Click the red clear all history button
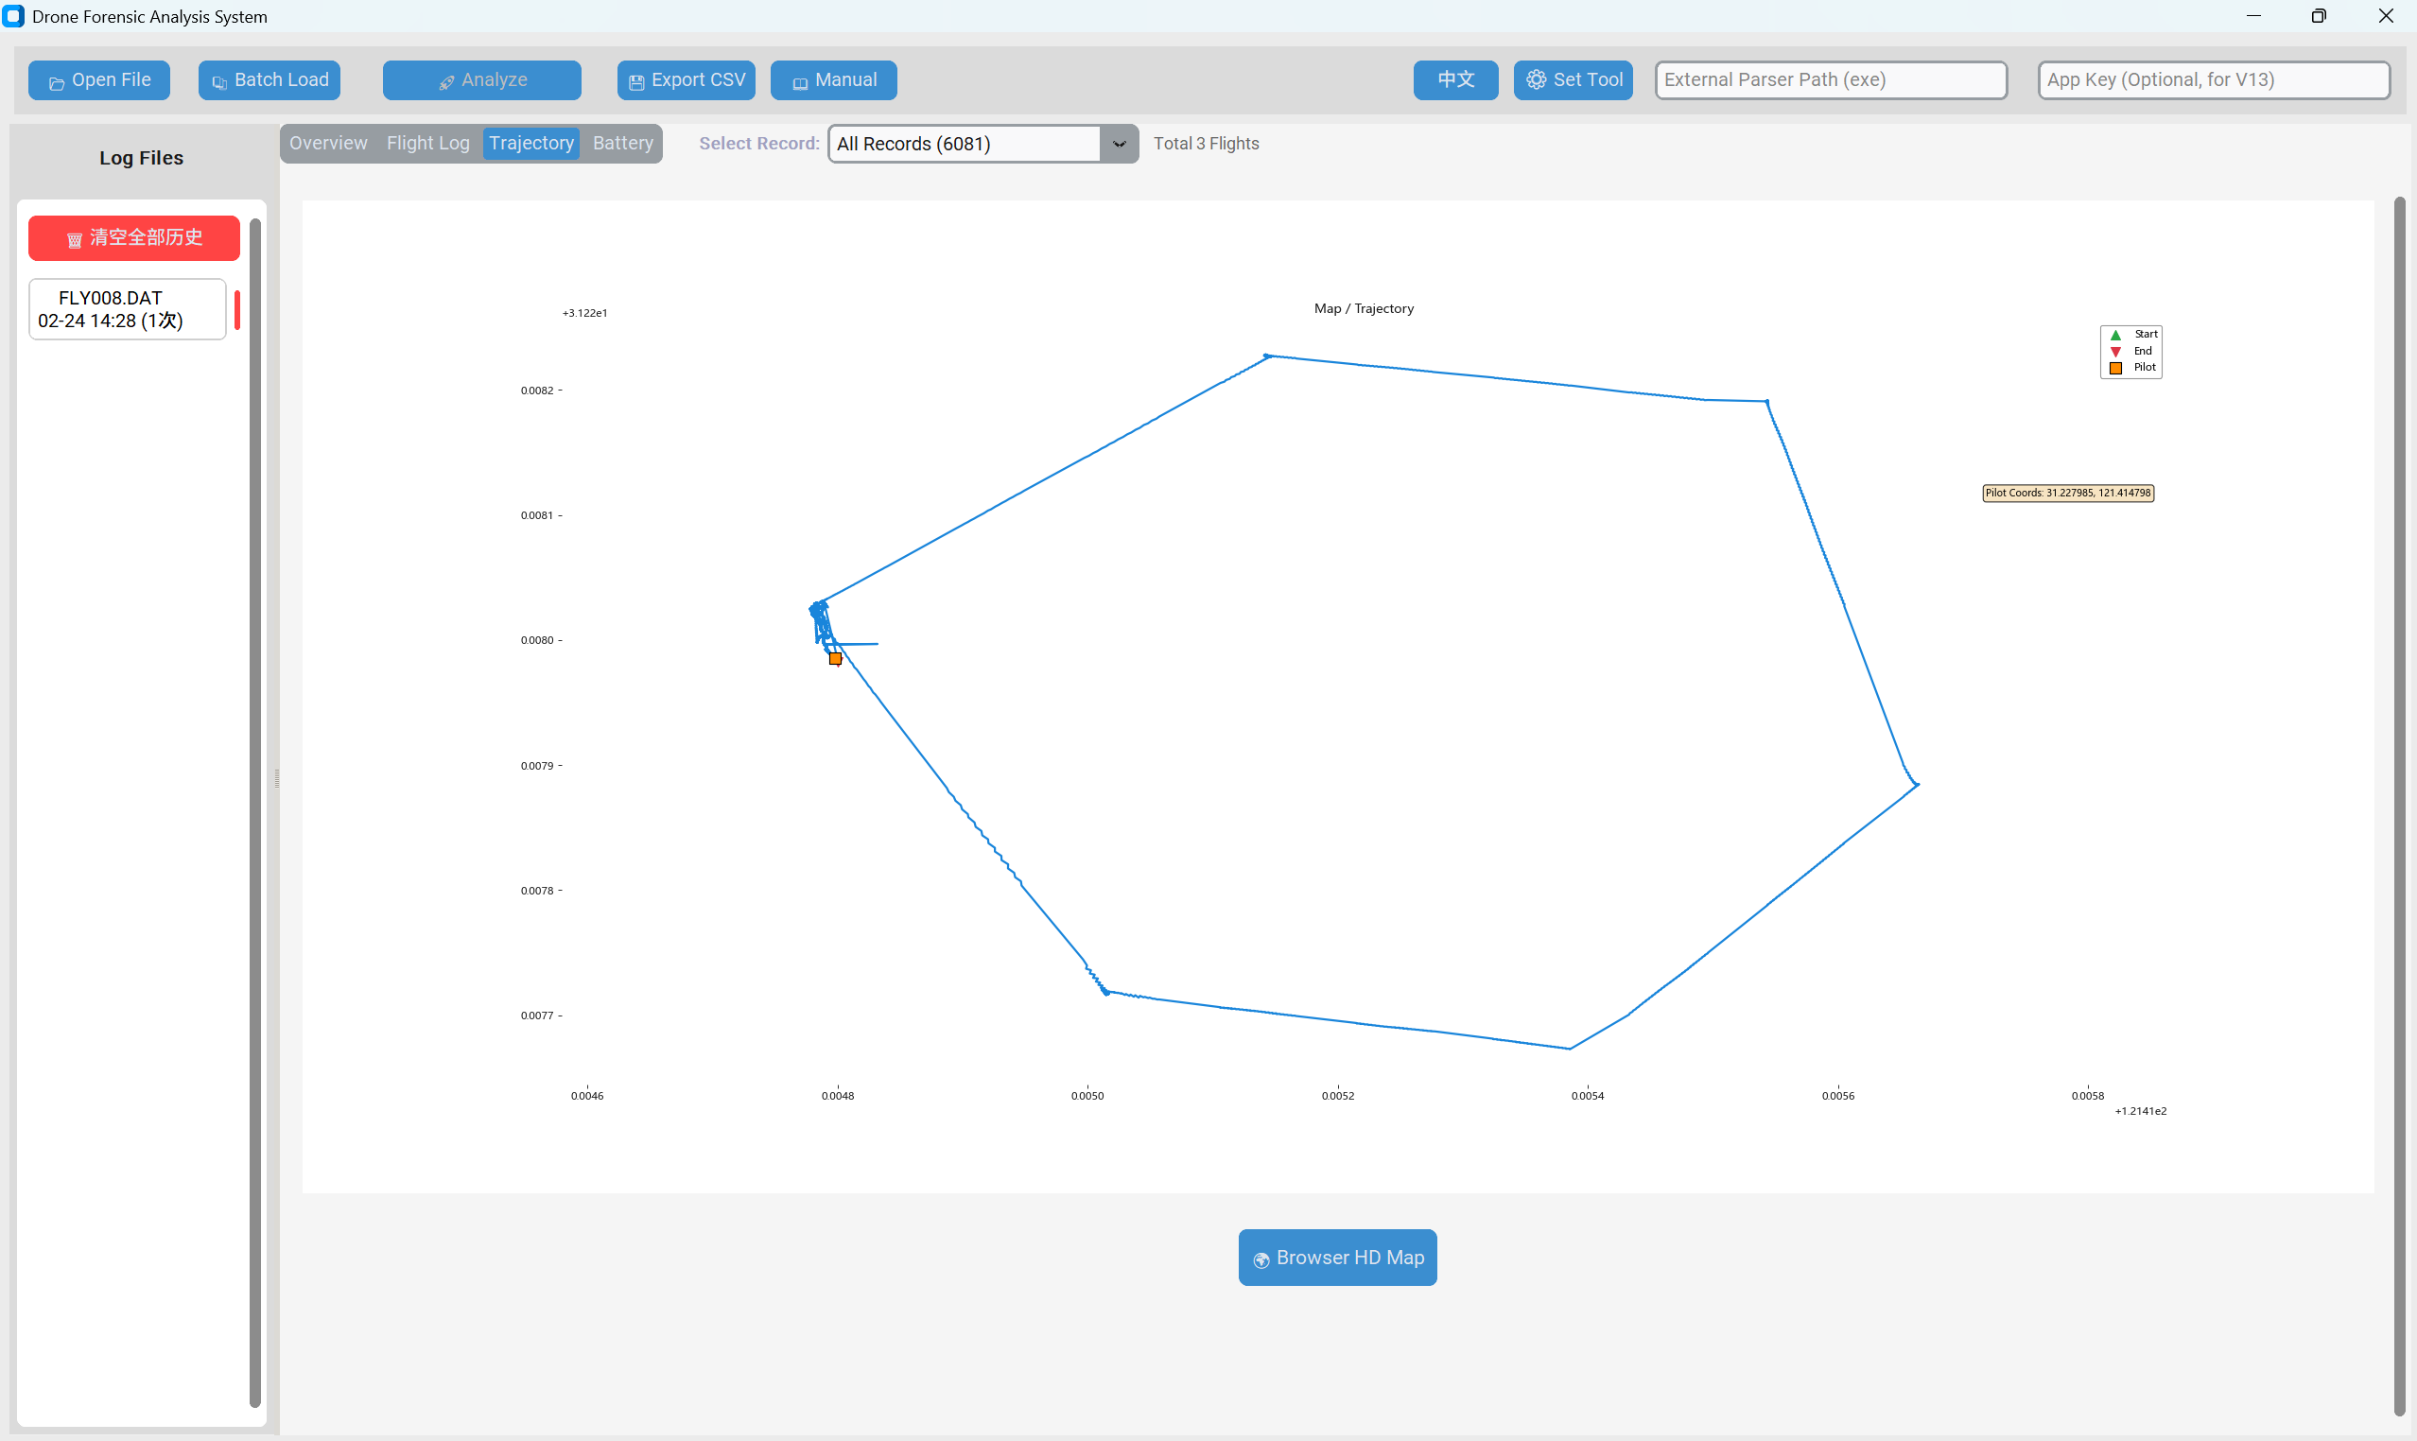Viewport: 2417px width, 1441px height. (x=134, y=238)
